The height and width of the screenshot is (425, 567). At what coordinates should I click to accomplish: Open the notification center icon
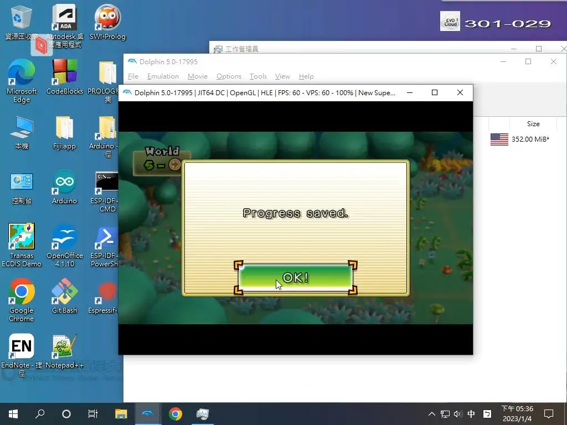click(549, 414)
